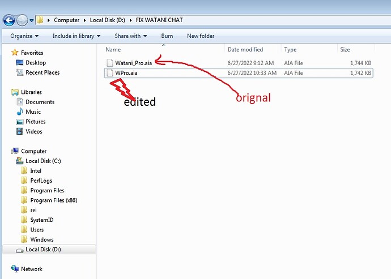Select the Music library icon
391x279 pixels.
point(20,112)
